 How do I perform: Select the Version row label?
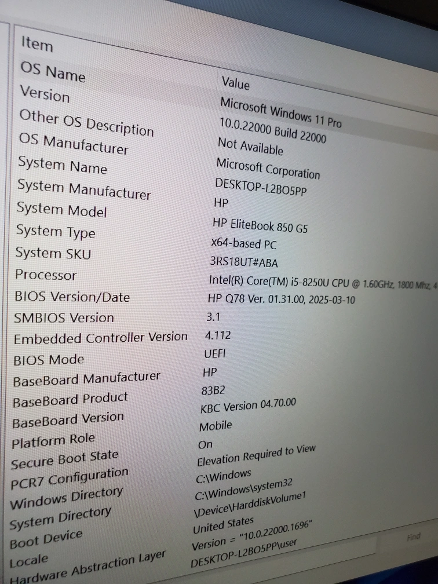coord(45,94)
